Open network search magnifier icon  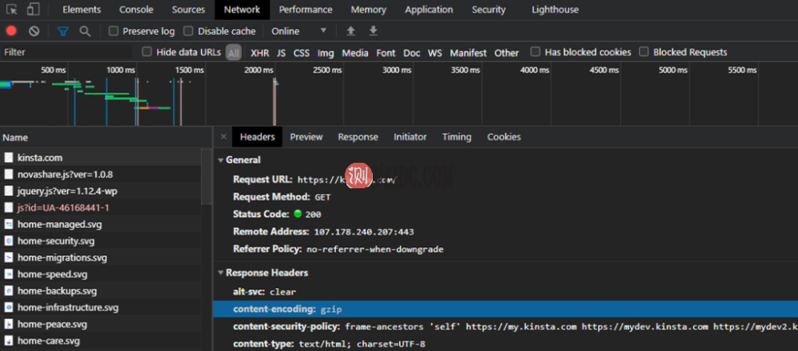coord(85,32)
